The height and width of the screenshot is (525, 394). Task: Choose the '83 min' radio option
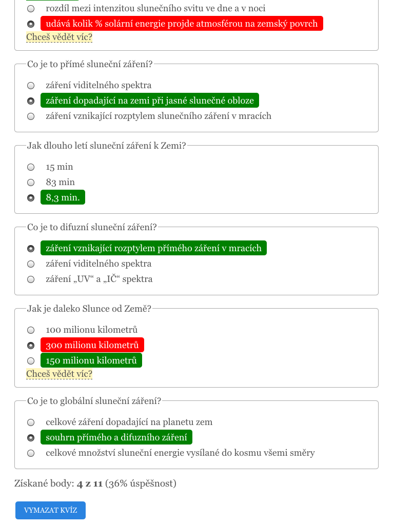pyautogui.click(x=31, y=183)
